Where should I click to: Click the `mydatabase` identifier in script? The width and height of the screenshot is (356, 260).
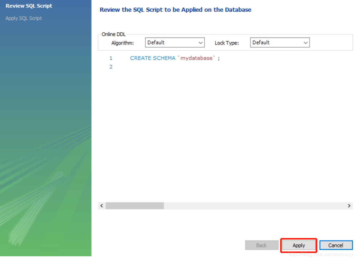point(196,58)
